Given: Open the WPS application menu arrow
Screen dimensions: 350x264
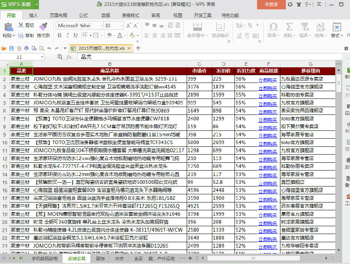Looking at the screenshot, I should [37, 4].
